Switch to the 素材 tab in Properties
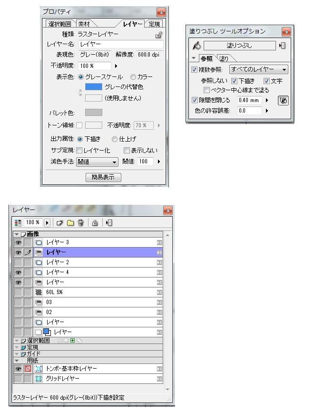 coord(84,24)
